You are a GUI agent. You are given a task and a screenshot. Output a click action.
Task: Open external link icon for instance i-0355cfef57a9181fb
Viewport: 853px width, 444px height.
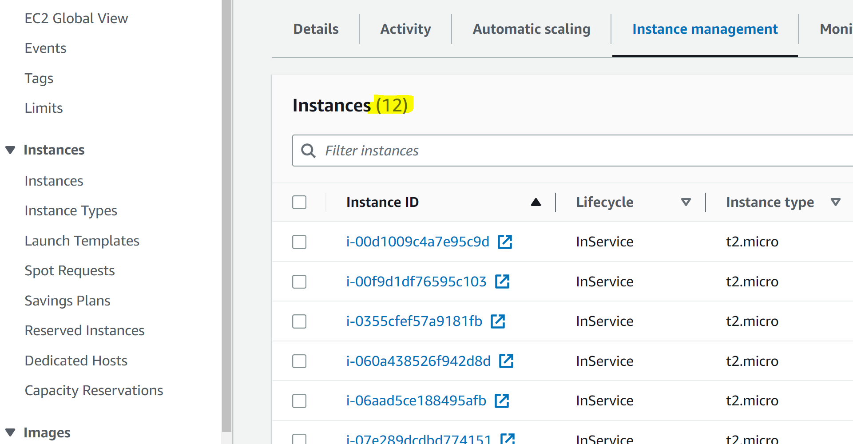point(498,321)
